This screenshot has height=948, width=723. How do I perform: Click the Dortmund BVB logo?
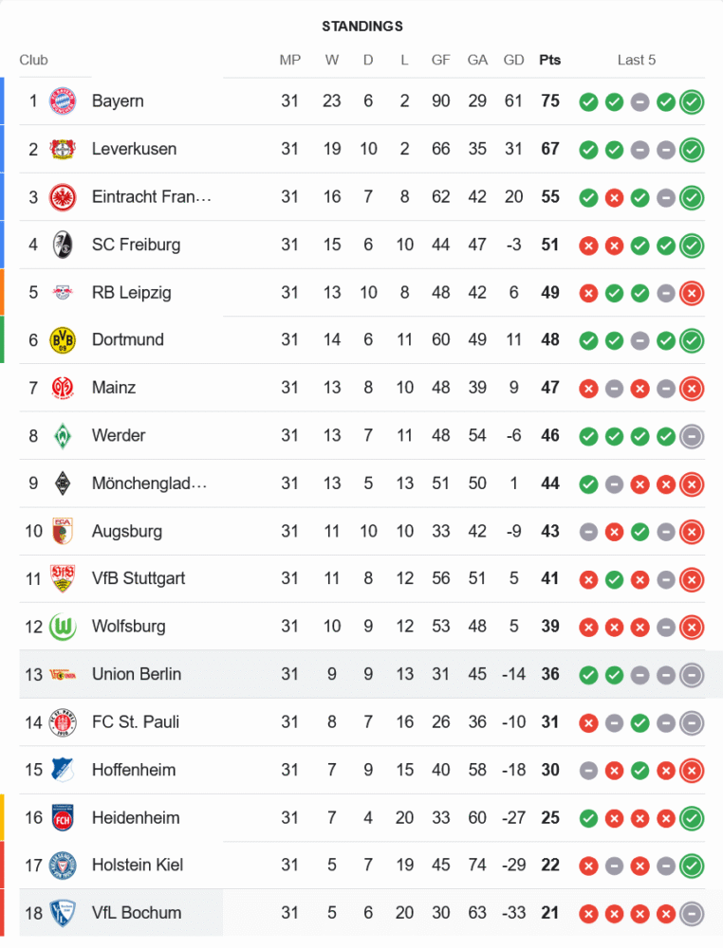(x=63, y=339)
